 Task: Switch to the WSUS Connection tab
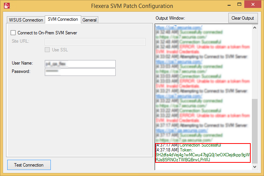point(26,20)
